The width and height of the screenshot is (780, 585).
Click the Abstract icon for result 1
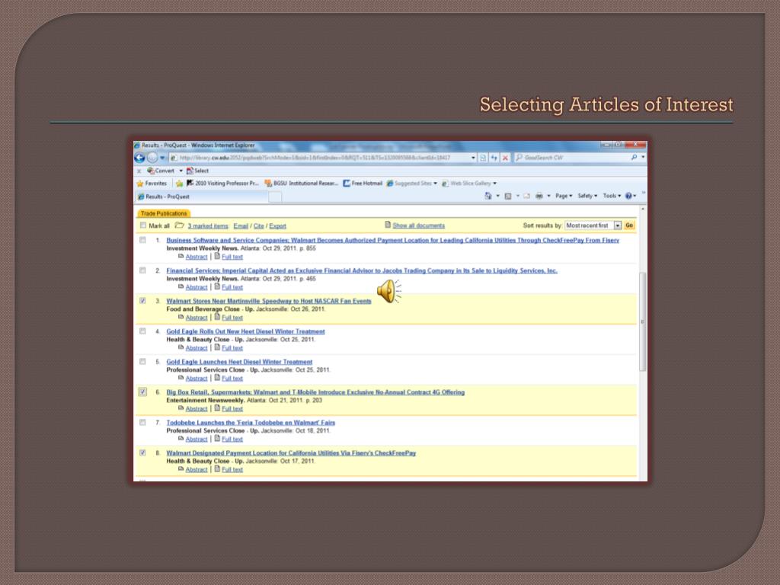point(181,257)
